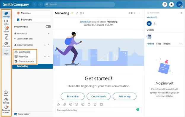Insert a GIF
Image resolution: width=185 pixels, height=117 pixels.
click(77, 104)
